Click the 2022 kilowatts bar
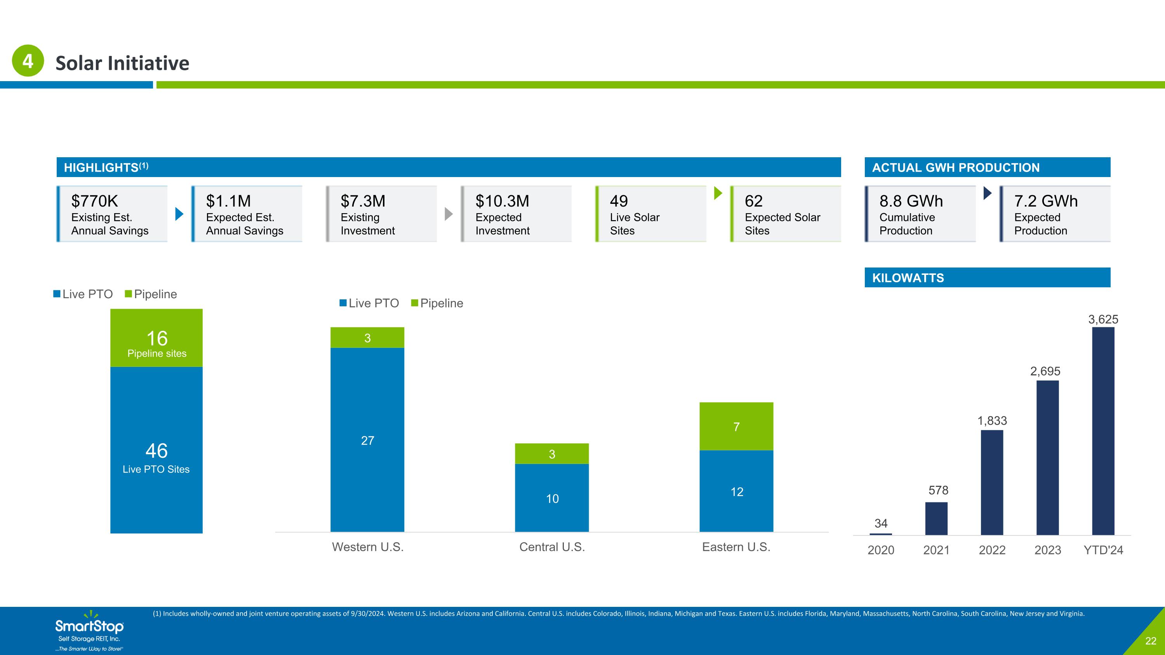1165x655 pixels. 992,482
